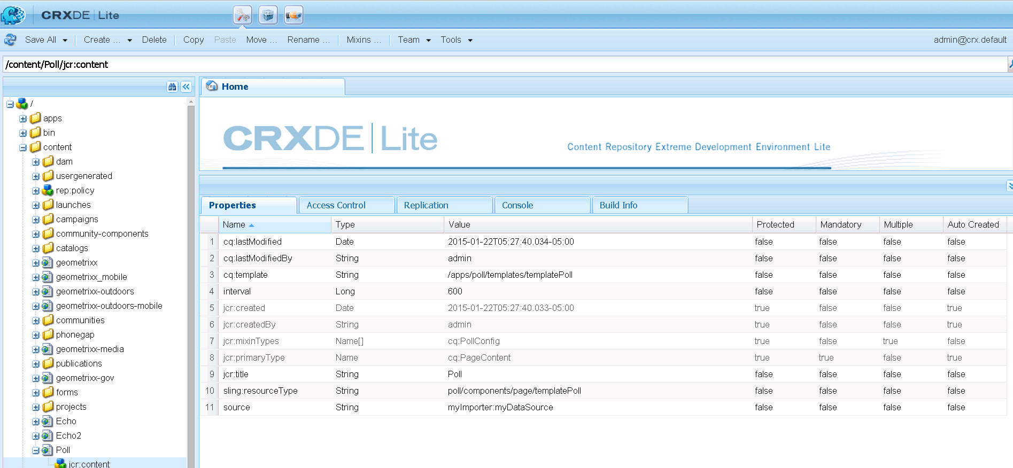Click the sling:resourceType property name
1013x468 pixels.
pos(260,391)
